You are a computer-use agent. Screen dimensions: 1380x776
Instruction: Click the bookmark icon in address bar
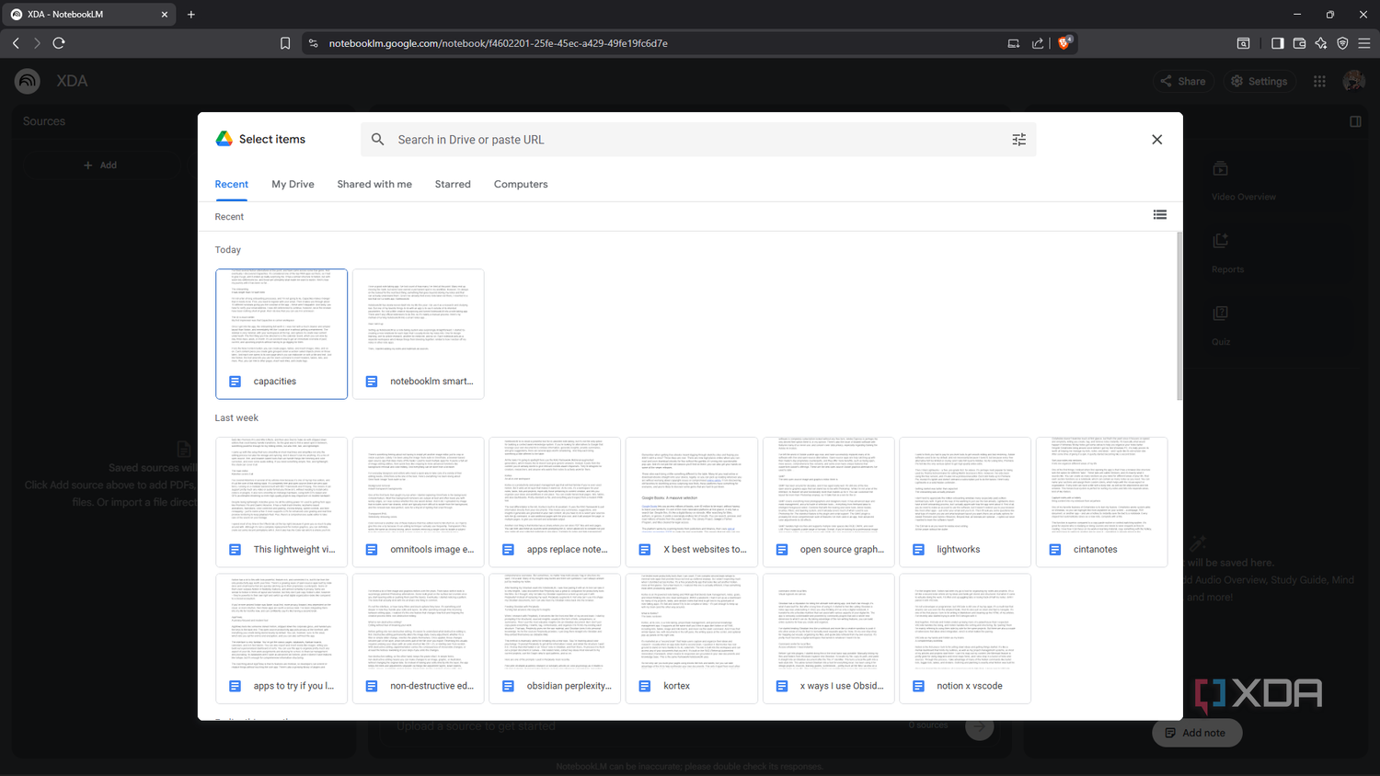(285, 43)
